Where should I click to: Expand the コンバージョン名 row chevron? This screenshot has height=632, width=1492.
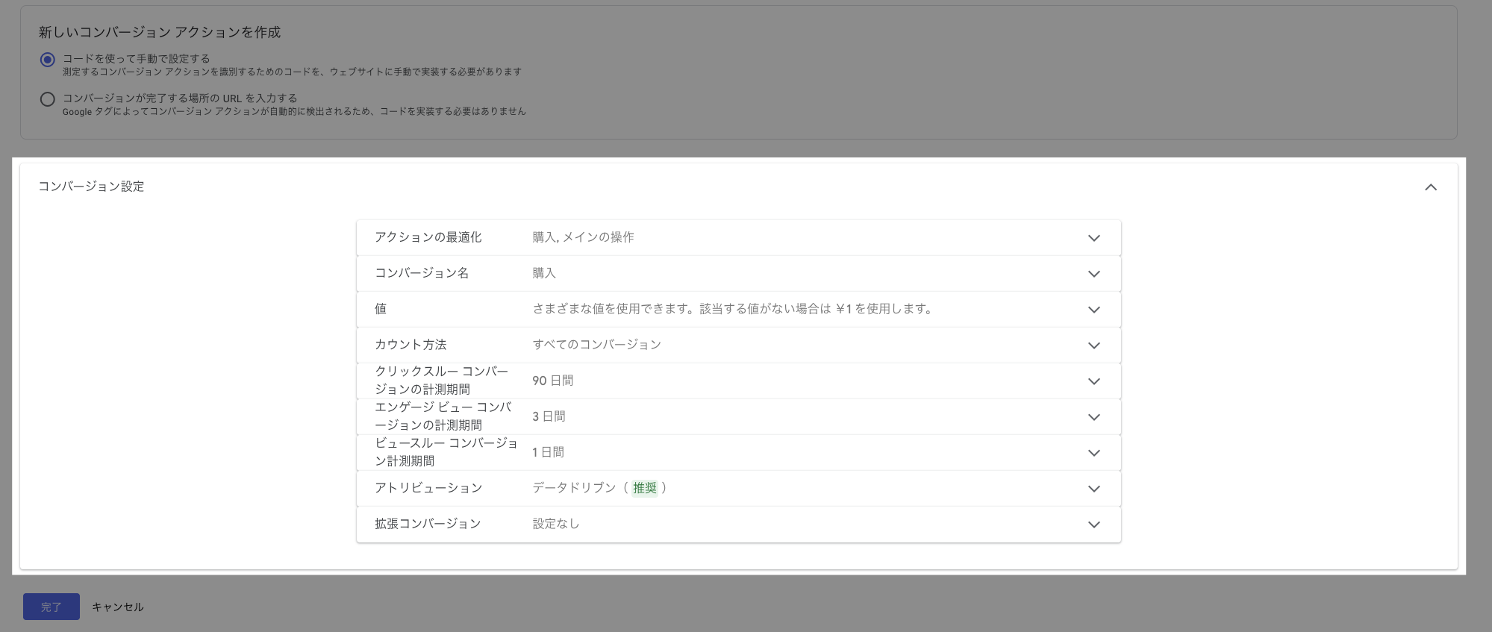(1093, 274)
